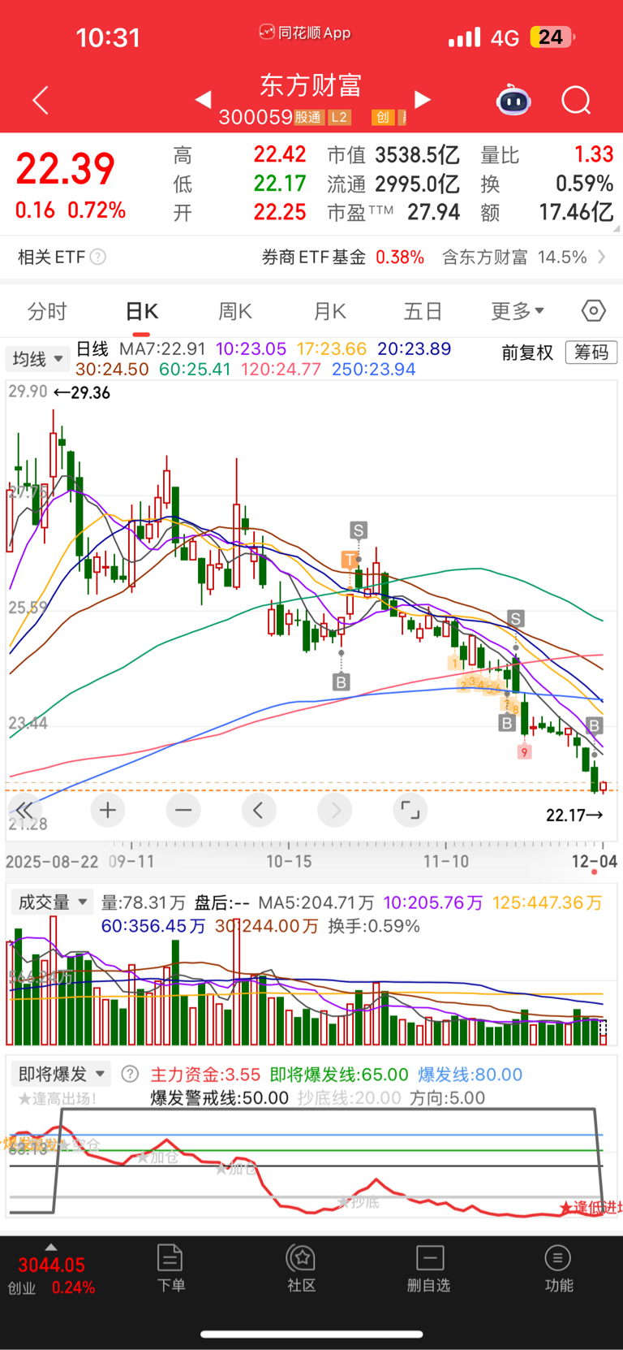Open the 均线 indicator dropdown

point(37,358)
